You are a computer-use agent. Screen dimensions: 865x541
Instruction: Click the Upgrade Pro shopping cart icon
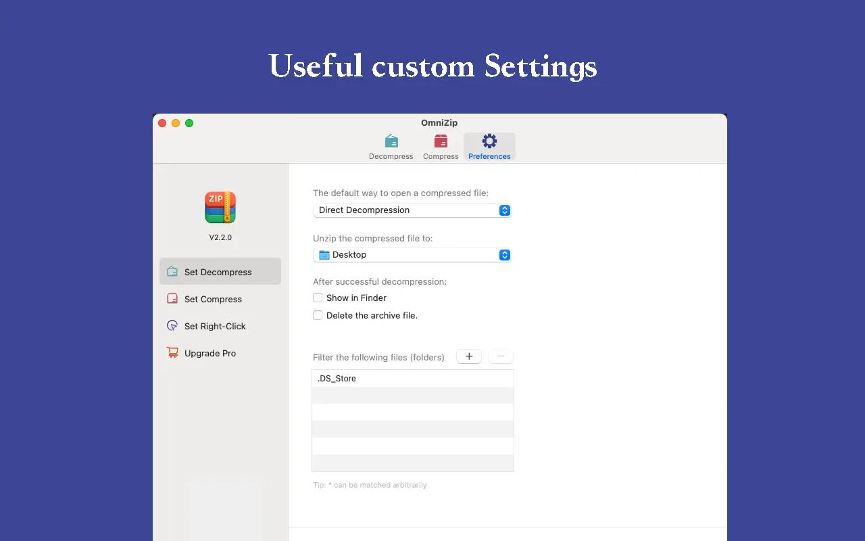click(x=173, y=352)
